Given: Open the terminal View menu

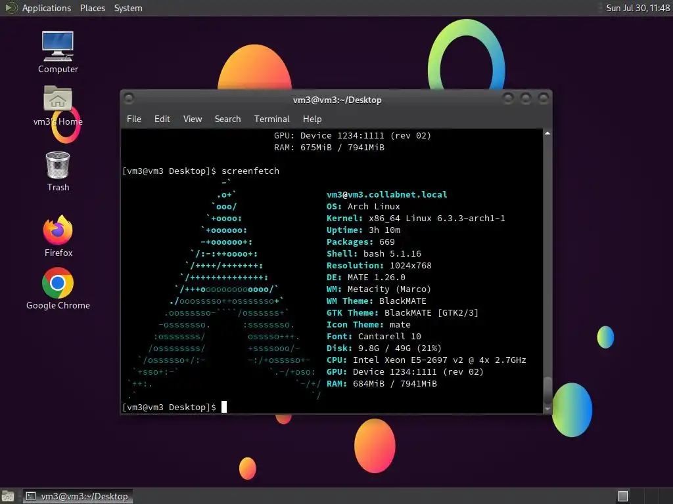Looking at the screenshot, I should (193, 119).
